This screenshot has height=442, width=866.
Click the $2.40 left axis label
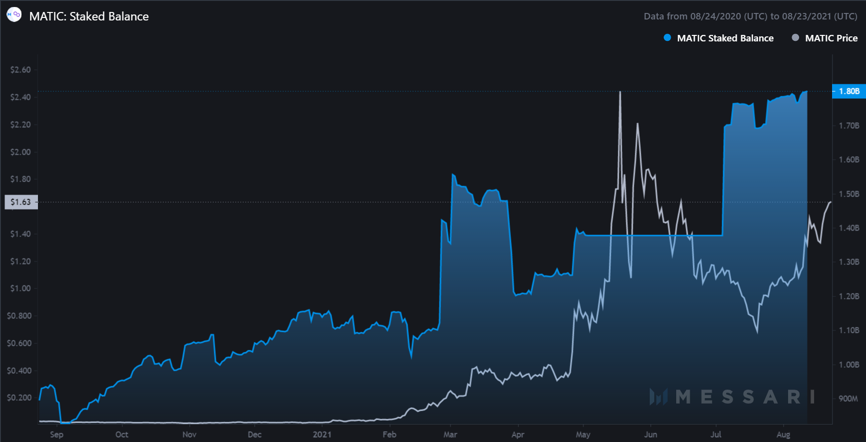point(20,97)
